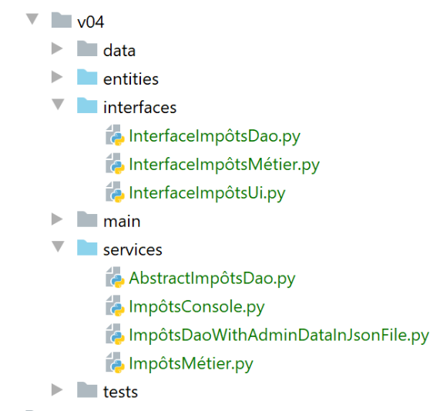440x411 pixels.
Task: Open ImpôtsDaoWithAdminDataInJsonFile.py file name
Action: [279, 336]
